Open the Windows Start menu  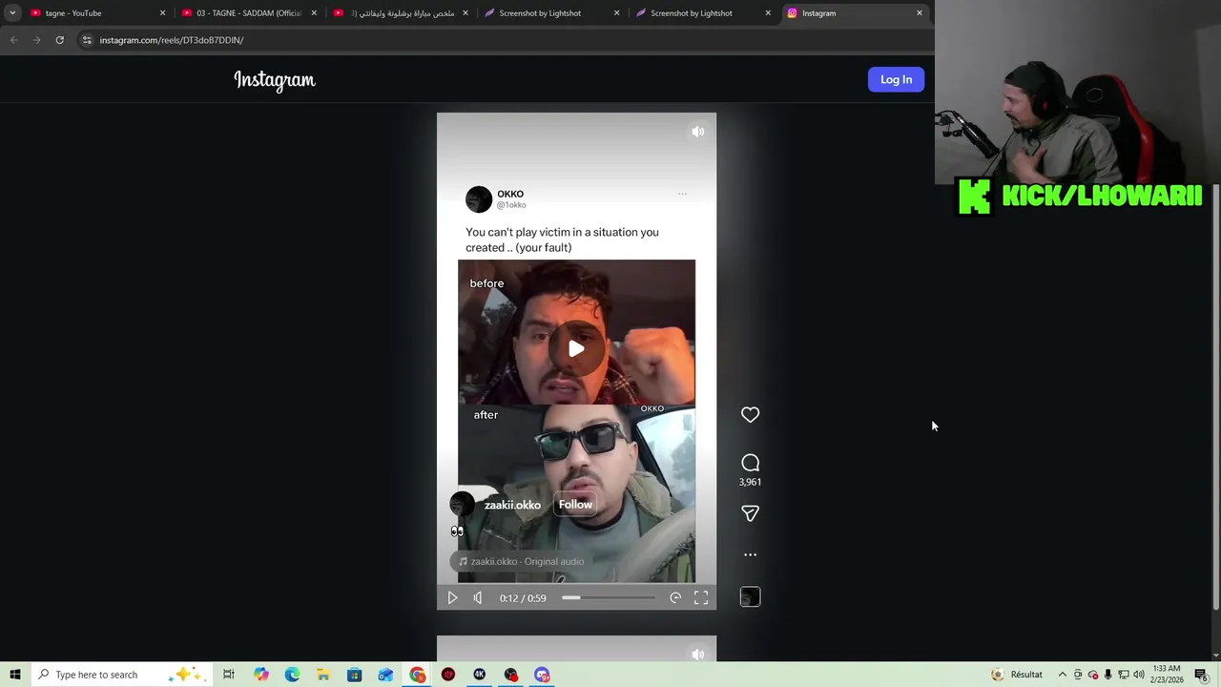coord(14,675)
